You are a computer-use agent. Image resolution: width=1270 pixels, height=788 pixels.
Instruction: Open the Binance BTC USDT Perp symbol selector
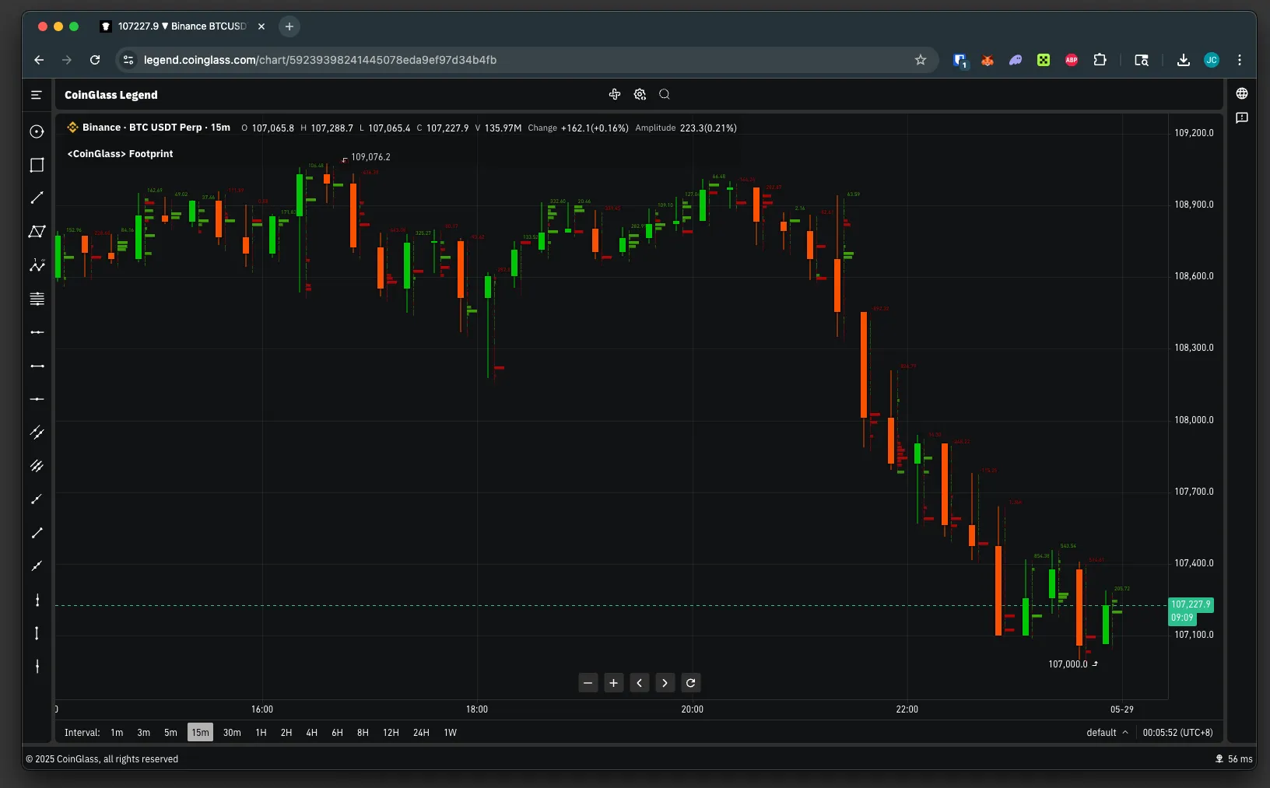click(149, 128)
